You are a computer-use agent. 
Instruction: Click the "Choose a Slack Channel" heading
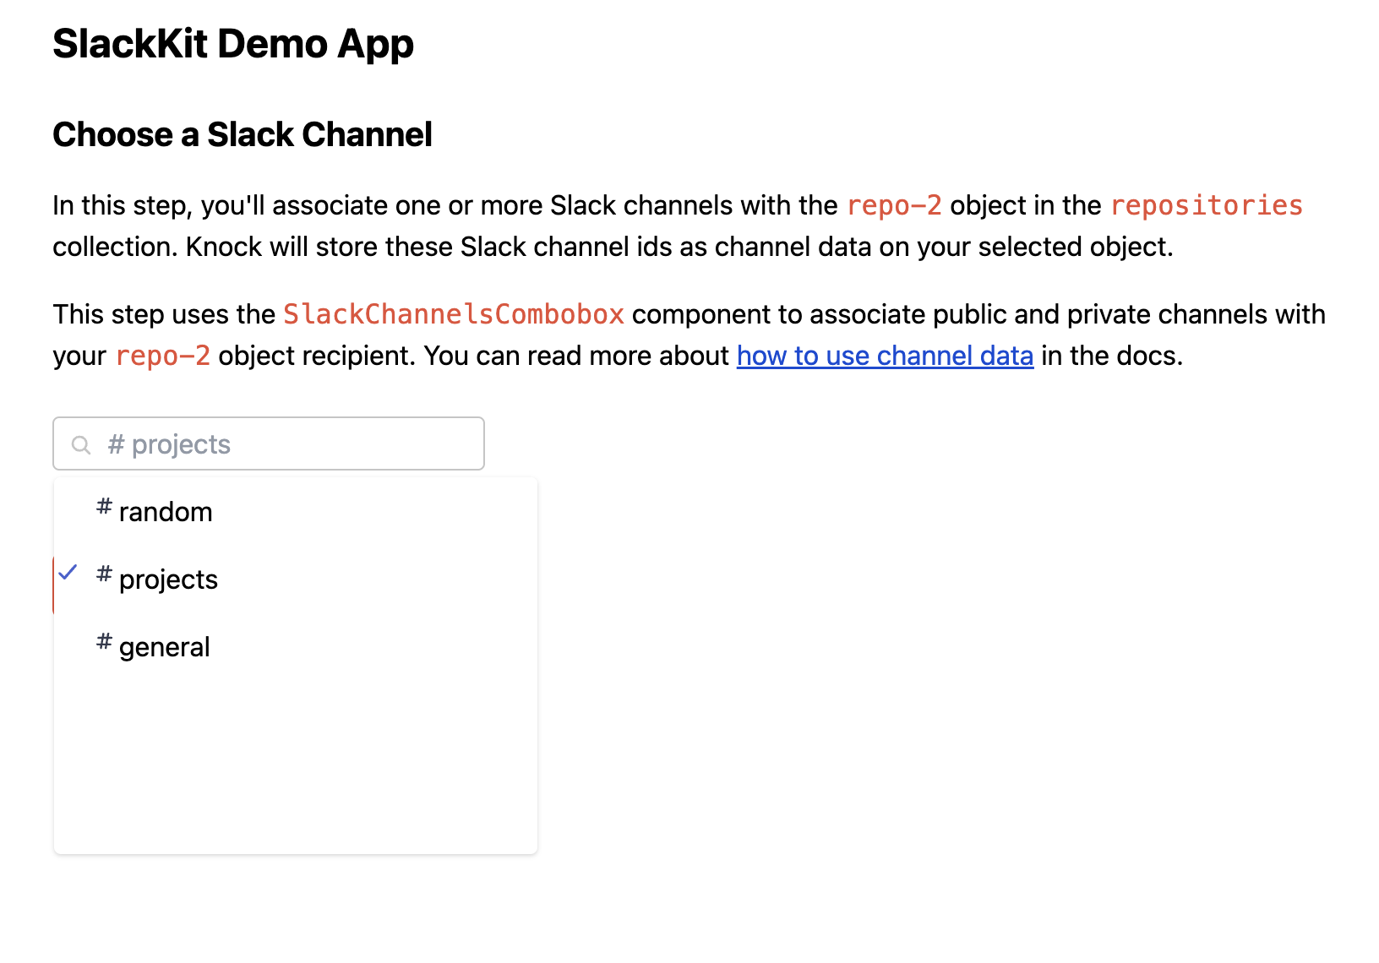coord(243,133)
